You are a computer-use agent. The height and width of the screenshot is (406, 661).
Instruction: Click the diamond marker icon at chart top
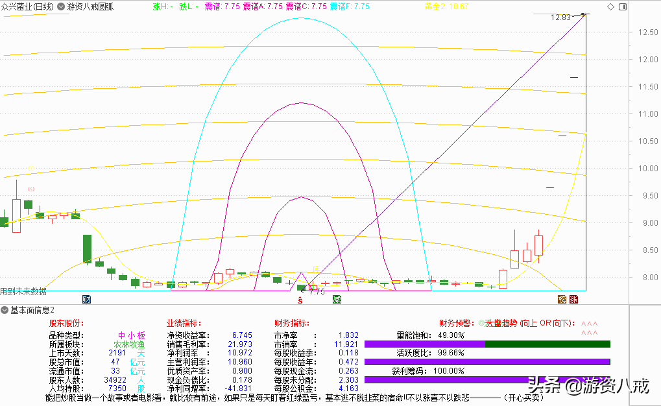pyautogui.click(x=610, y=6)
